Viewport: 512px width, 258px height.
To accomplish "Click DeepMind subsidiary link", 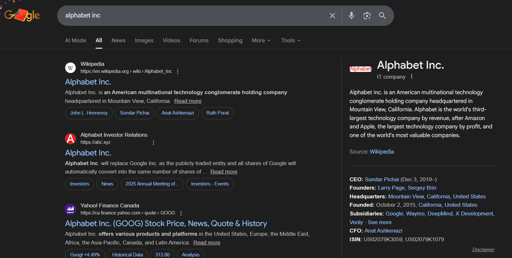I will (440, 213).
